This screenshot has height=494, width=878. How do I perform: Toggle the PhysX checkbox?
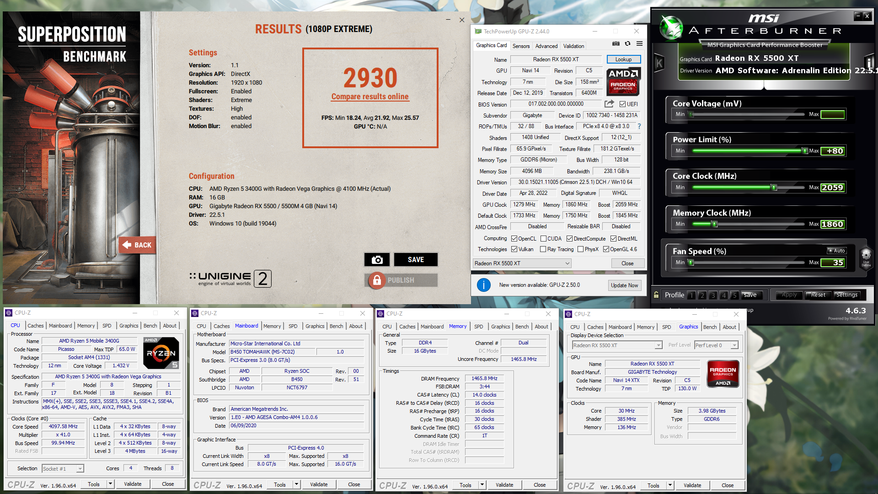click(580, 249)
